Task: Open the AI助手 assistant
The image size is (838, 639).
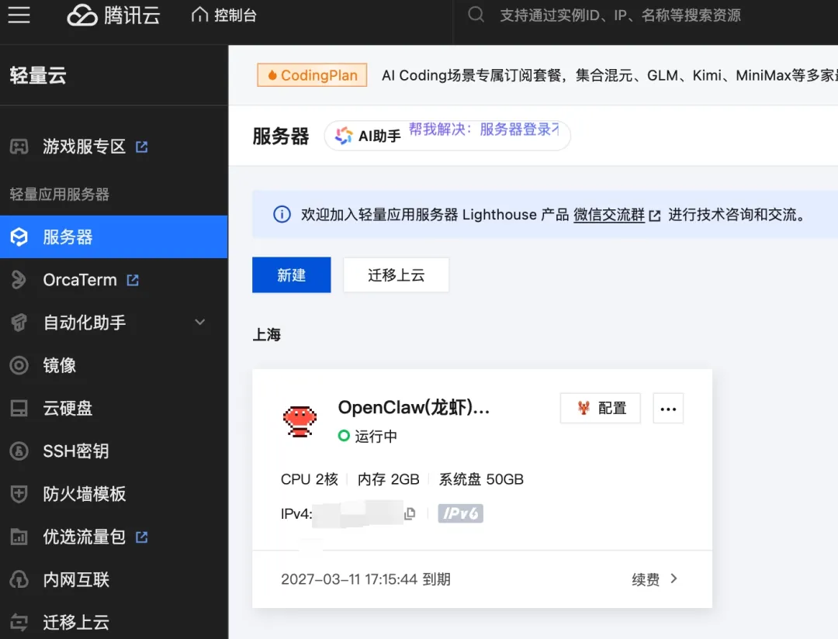Action: (x=448, y=136)
